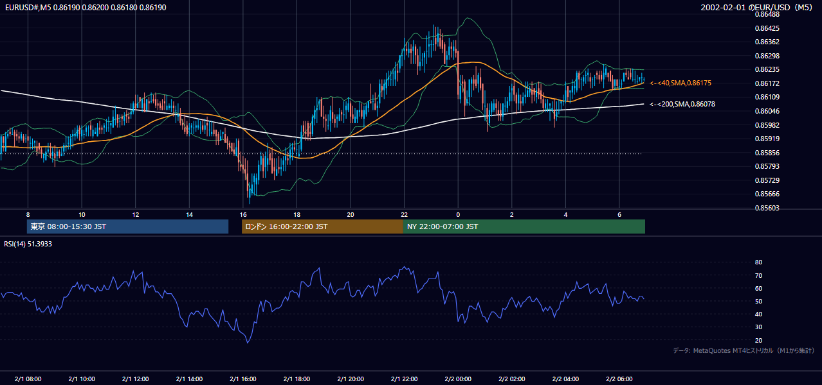
Task: Click the 0.86488 price axis label
Action: pyautogui.click(x=767, y=14)
